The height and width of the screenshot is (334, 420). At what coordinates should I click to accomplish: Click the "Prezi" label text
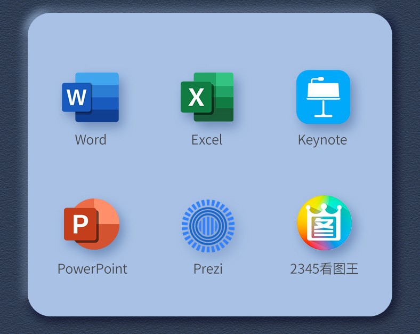(x=208, y=269)
